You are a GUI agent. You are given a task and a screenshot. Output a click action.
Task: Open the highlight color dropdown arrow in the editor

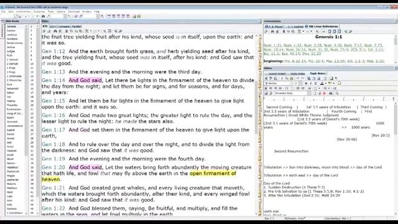[333, 83]
